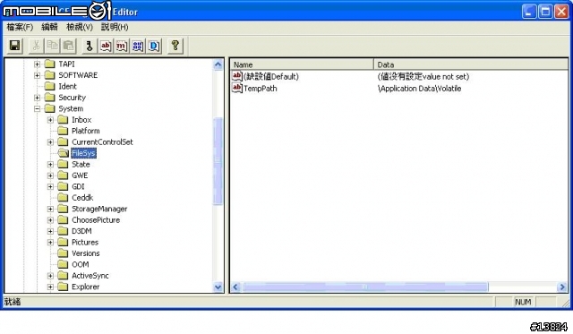
Task: Expand the State tree node
Action: [50, 165]
